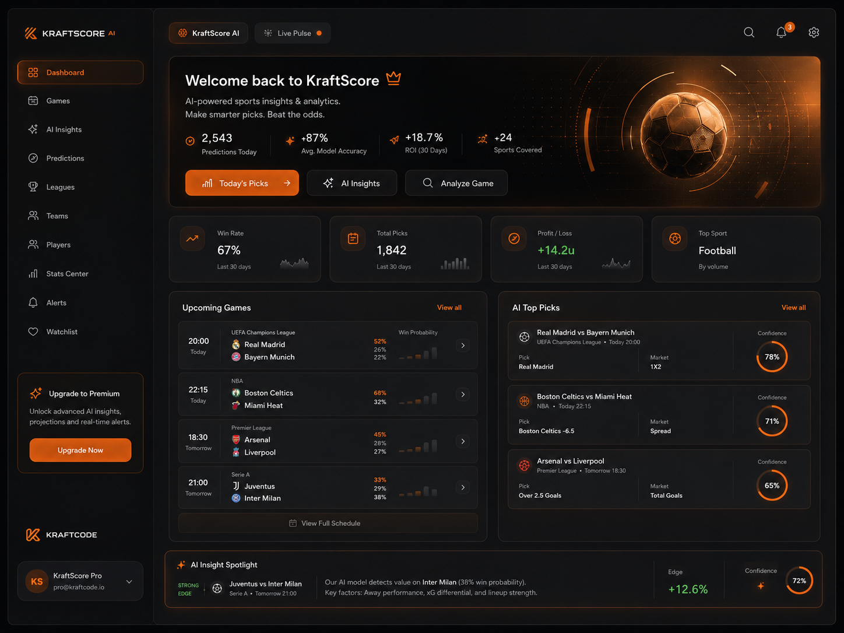
Task: Expand Juventus vs Inter Milan game chevron
Action: (463, 487)
